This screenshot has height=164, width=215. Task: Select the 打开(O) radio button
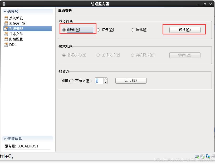[98, 30]
